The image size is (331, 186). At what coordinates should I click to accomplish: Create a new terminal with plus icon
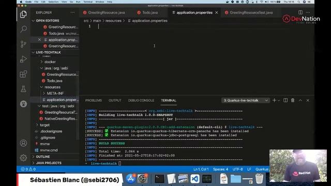[x=274, y=100]
